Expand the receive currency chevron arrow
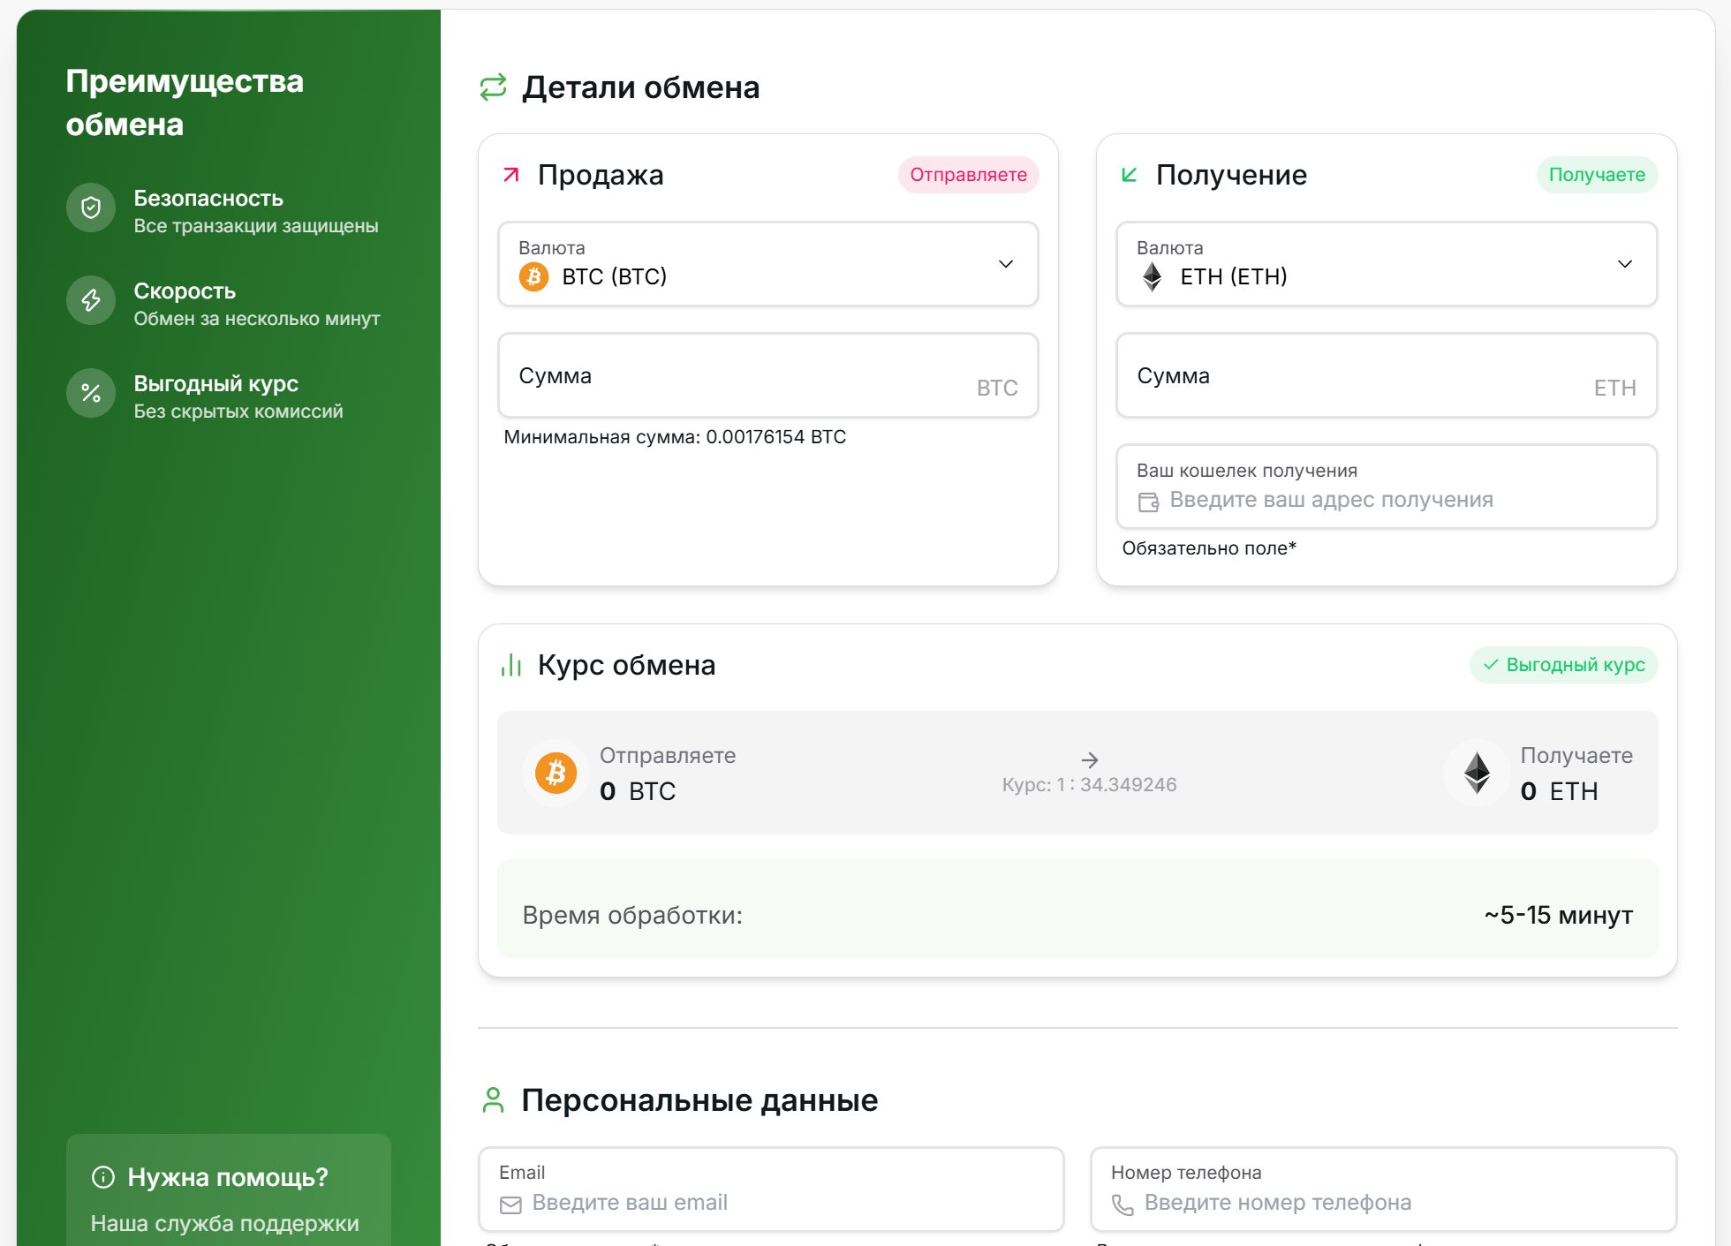The width and height of the screenshot is (1731, 1246). (x=1625, y=264)
